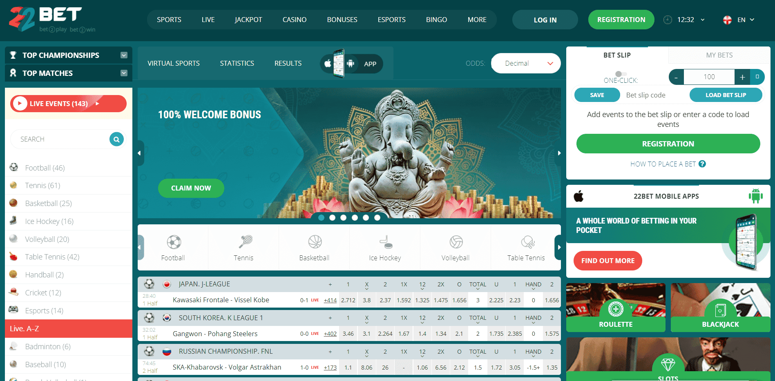Go to the next banner slide arrow

tap(559, 153)
